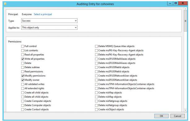The width and height of the screenshot is (190, 121).
Task: Check Delete nisNetgroup objects
Action: [x=96, y=105]
